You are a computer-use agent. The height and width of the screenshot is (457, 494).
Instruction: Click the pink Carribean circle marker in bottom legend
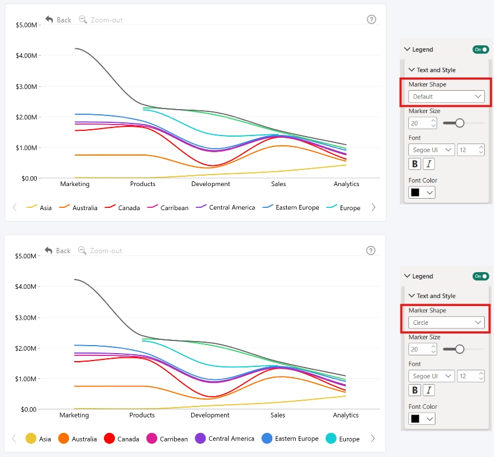(x=152, y=439)
